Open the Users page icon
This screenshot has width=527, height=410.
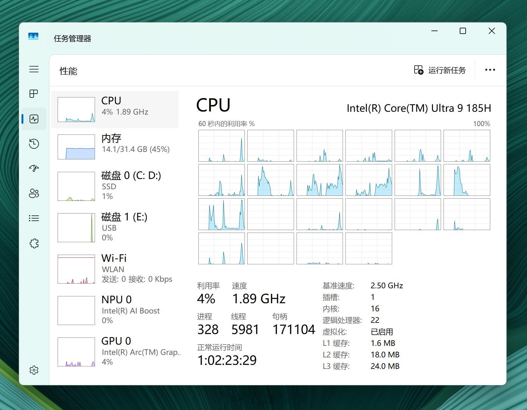[x=34, y=193]
